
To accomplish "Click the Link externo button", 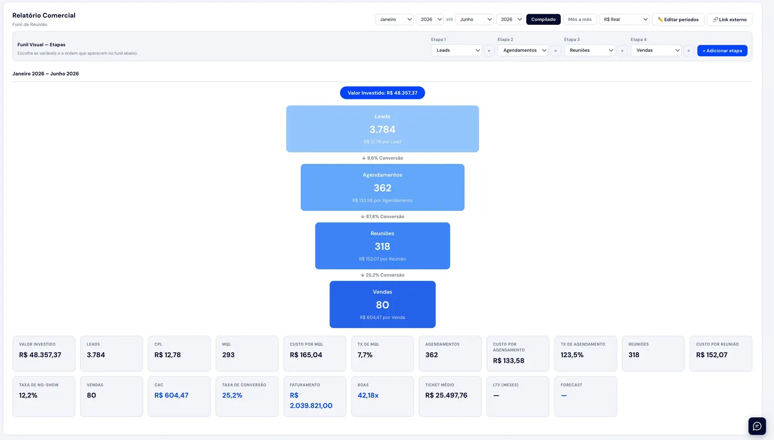I will coord(730,19).
